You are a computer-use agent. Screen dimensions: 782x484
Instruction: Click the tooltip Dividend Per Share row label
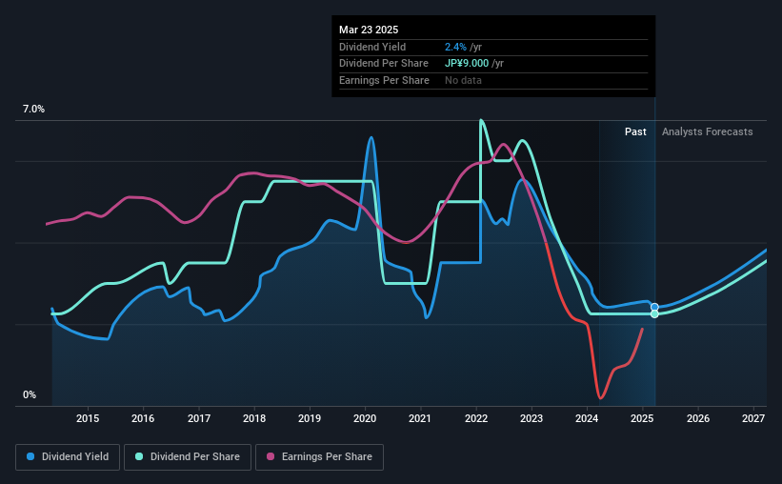384,64
